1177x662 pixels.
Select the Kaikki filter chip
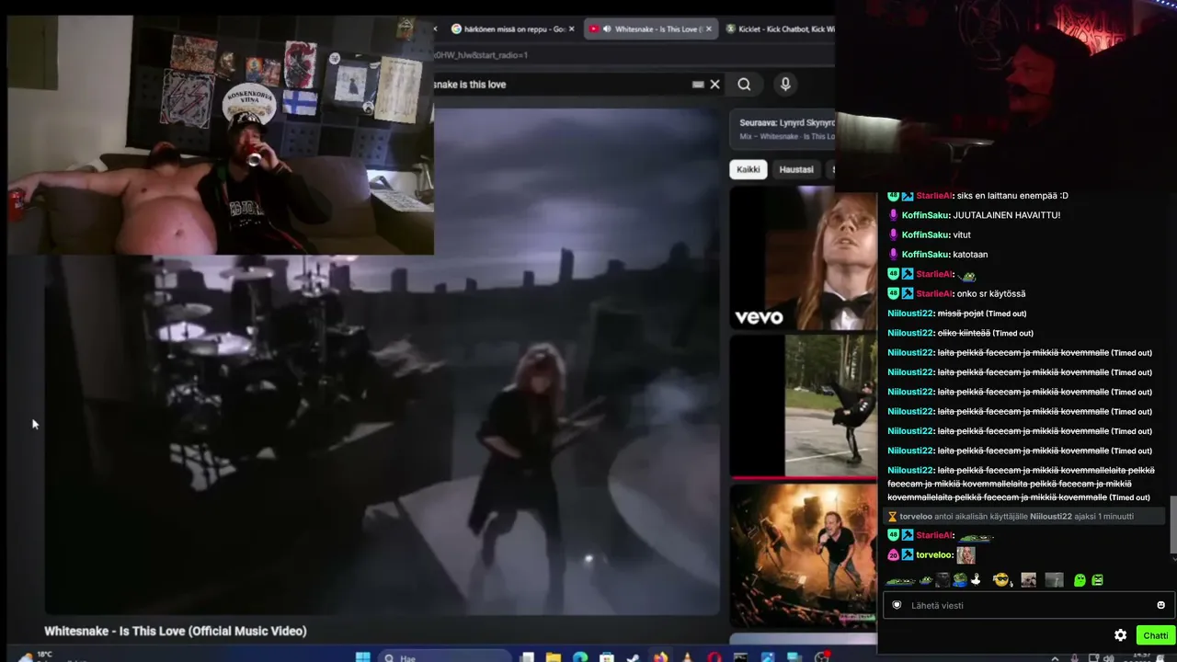(x=748, y=169)
